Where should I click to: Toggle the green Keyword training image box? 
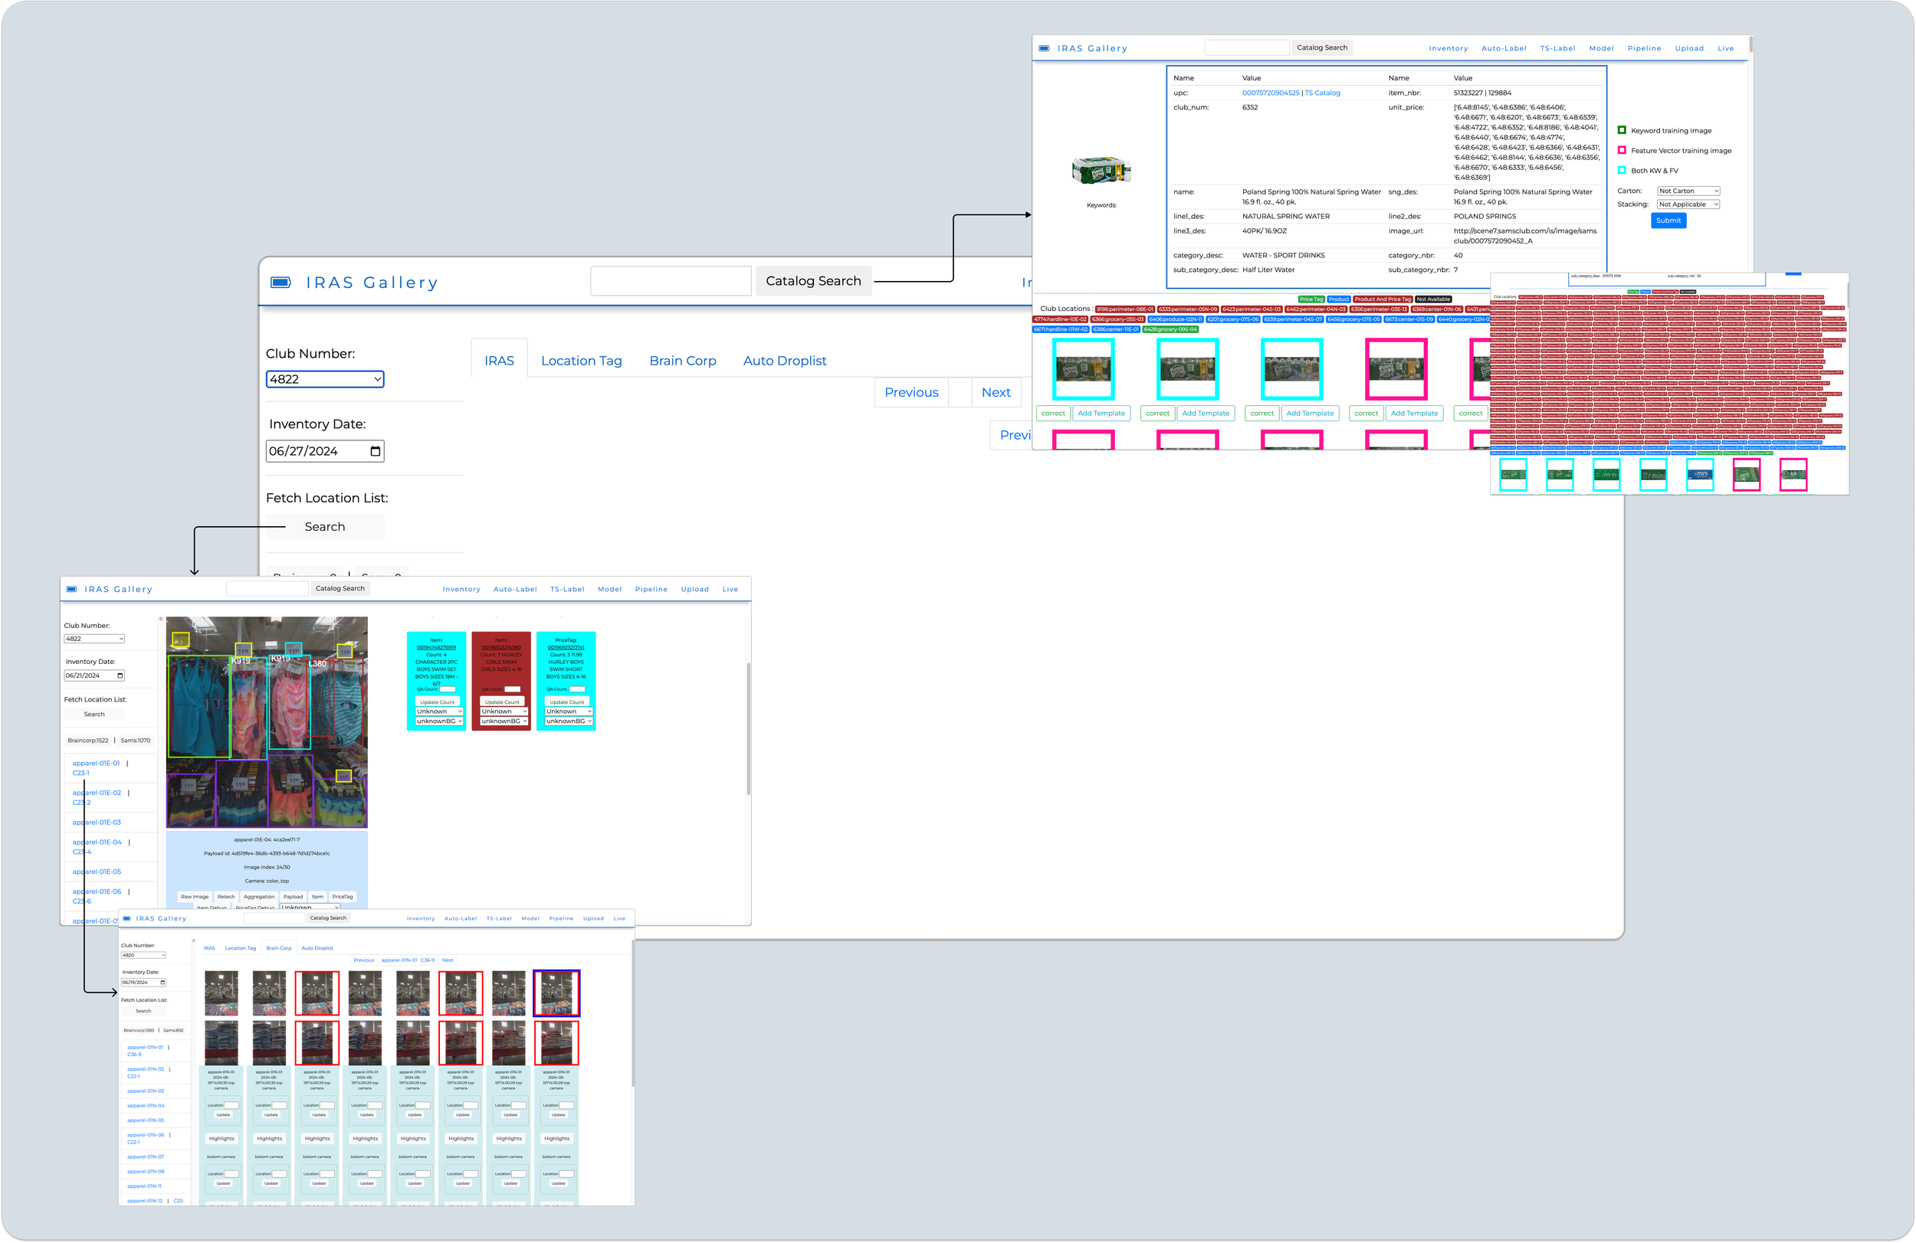[1622, 130]
